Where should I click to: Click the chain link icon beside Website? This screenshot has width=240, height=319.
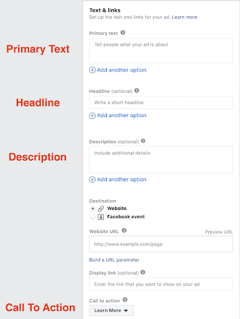[x=101, y=209]
